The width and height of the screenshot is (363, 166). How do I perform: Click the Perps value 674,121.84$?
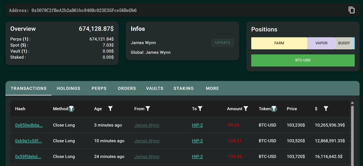click(x=102, y=39)
